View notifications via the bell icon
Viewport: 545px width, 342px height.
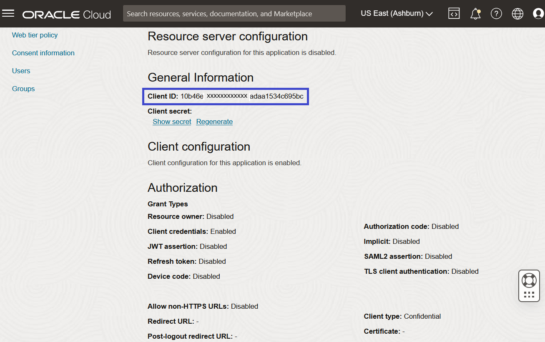point(475,13)
